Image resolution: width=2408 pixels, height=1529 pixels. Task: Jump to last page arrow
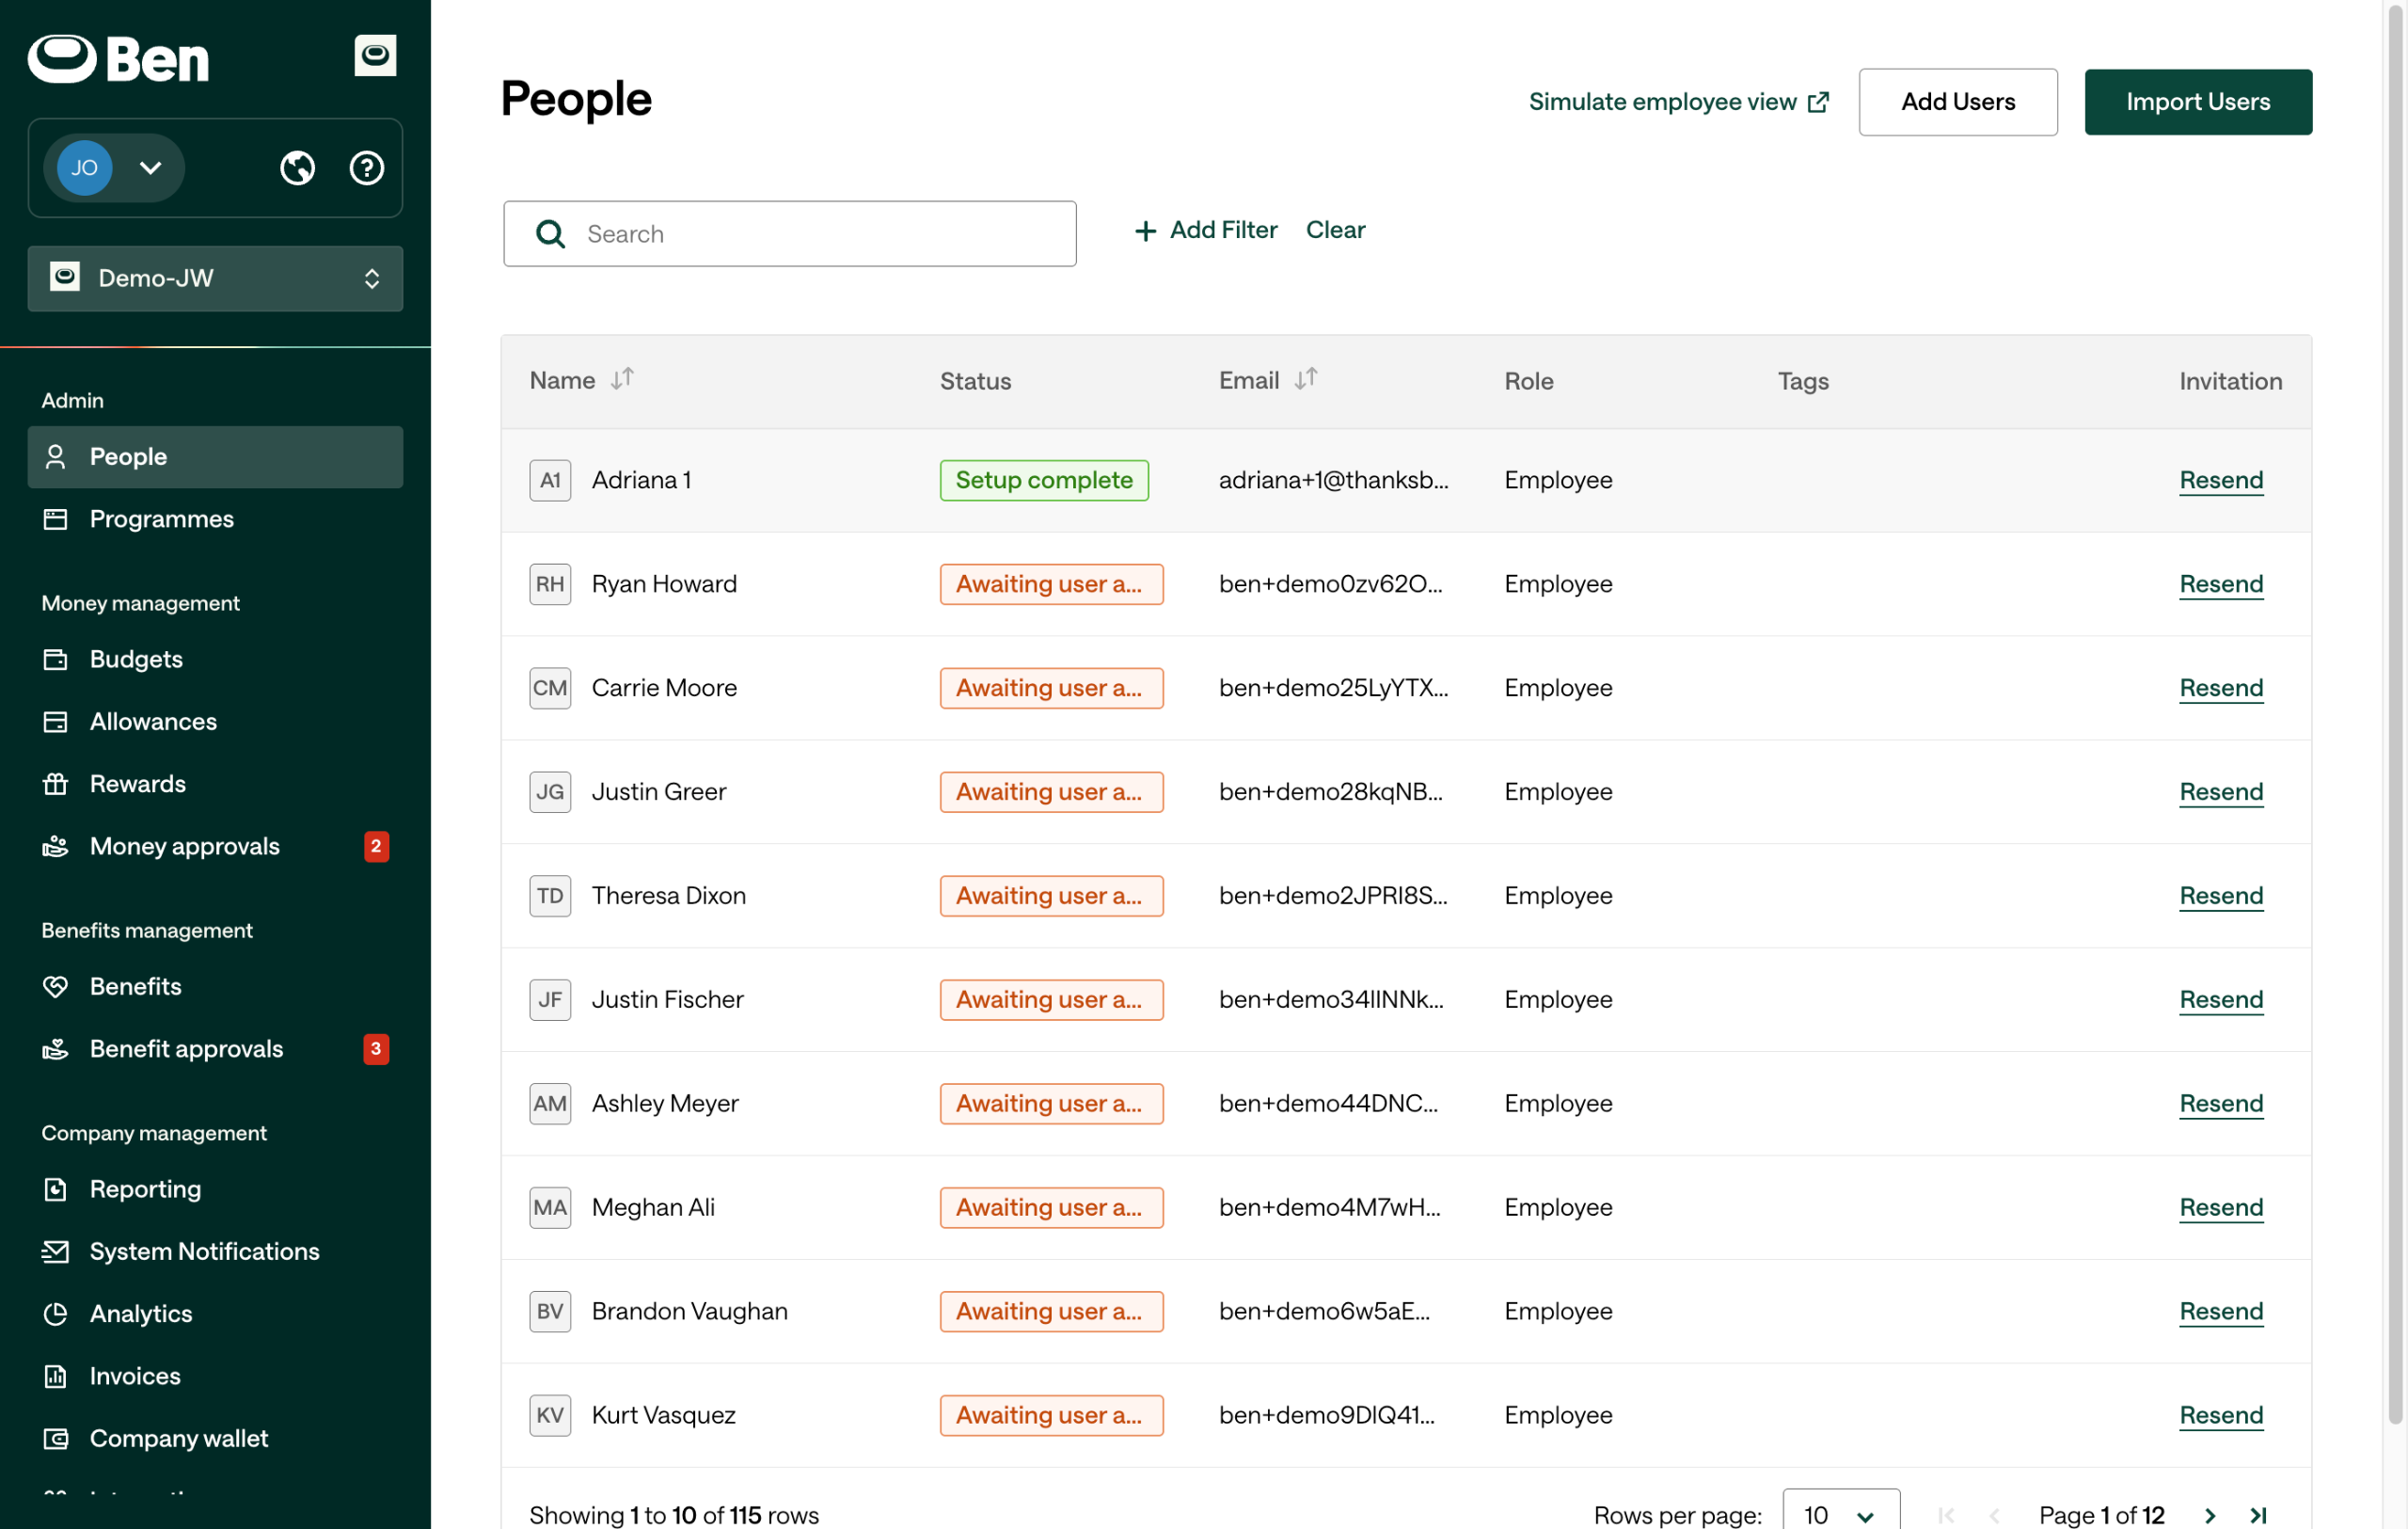[x=2257, y=1515]
